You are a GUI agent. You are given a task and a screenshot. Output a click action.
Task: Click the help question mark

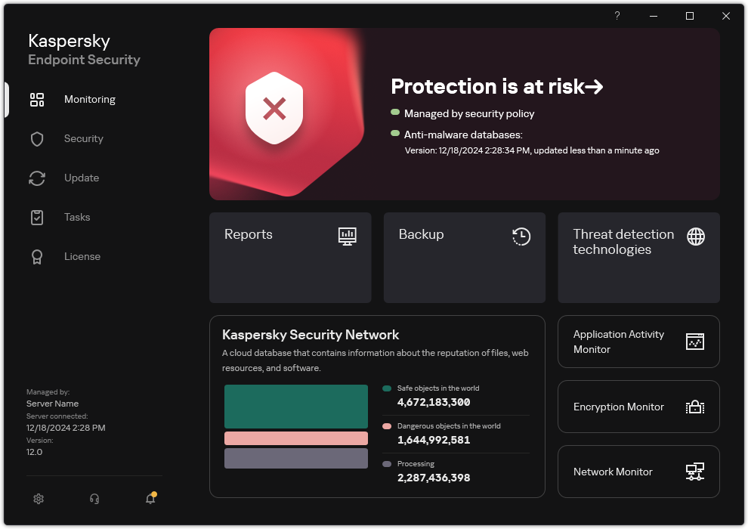pyautogui.click(x=617, y=15)
